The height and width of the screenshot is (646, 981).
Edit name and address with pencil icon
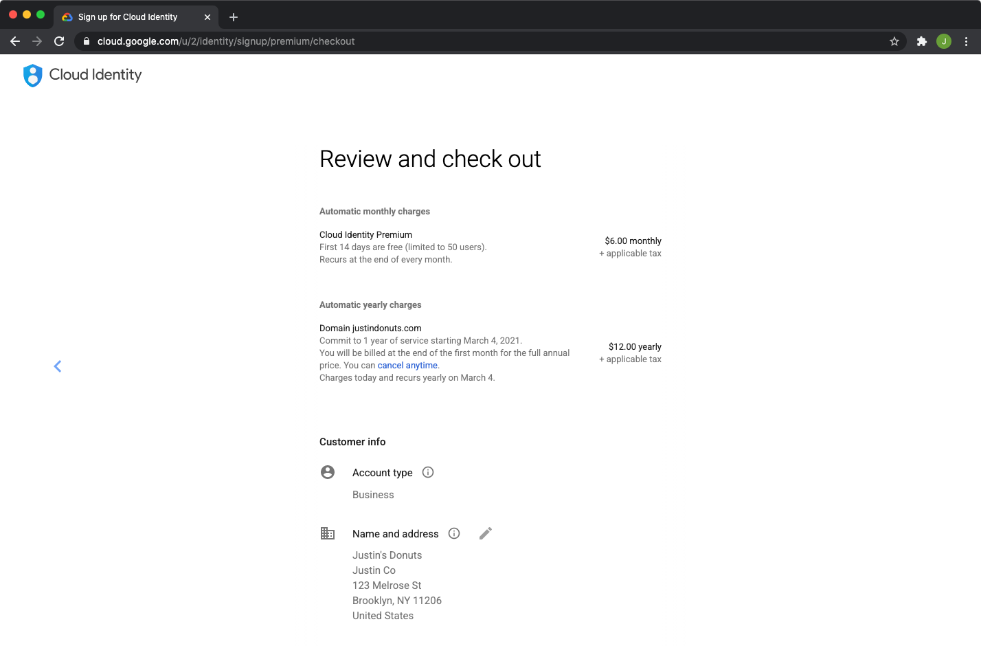pos(486,533)
